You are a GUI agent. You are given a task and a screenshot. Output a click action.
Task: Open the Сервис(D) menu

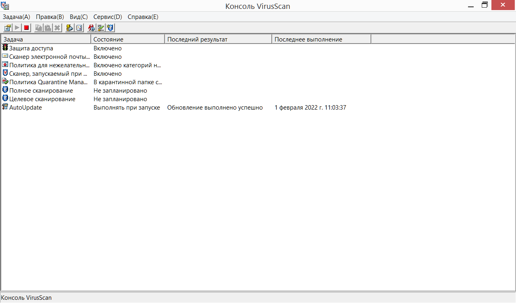click(x=108, y=17)
